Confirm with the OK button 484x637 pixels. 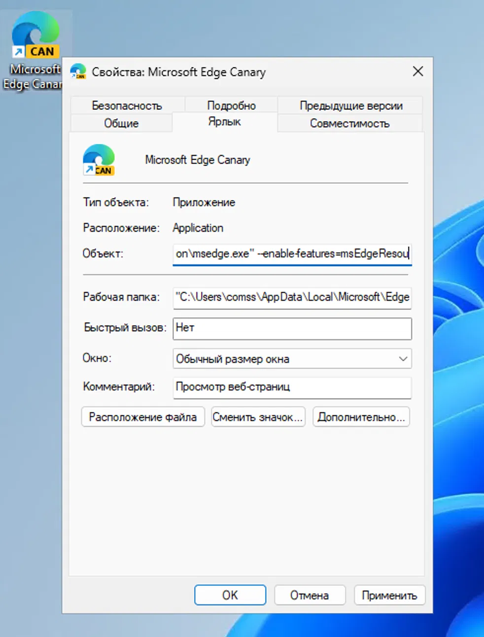click(x=230, y=595)
